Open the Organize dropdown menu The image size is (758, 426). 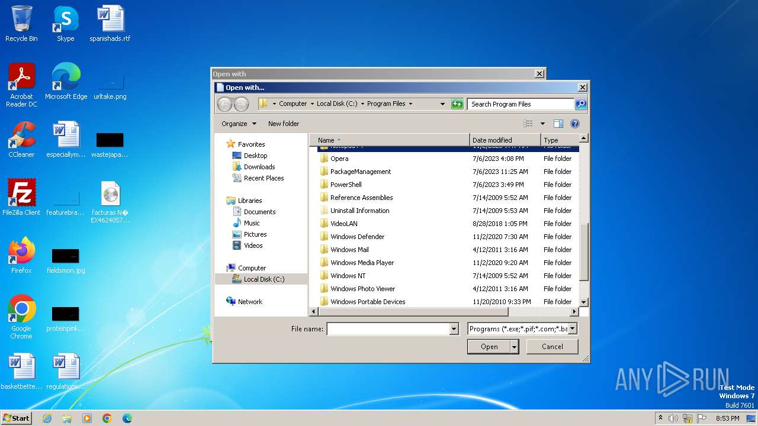(239, 124)
